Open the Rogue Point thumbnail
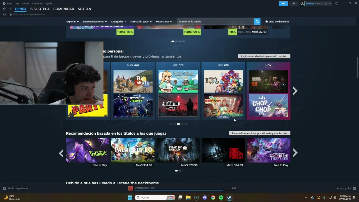This screenshot has height=202, width=359. click(133, 105)
